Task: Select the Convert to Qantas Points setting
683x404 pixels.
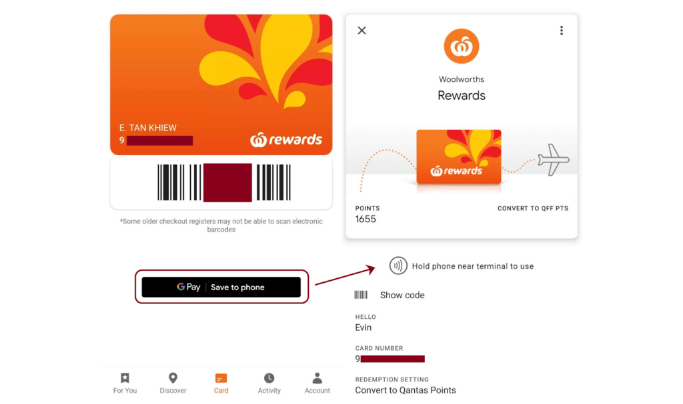Action: (405, 390)
